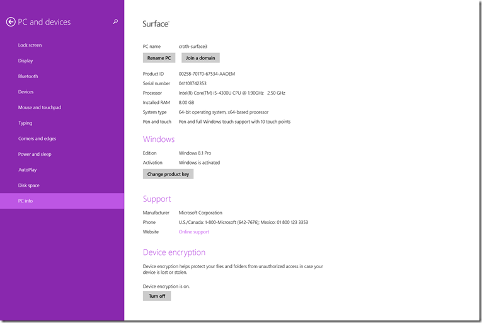Click the Product ID value 00258-70170-67534-AAOEM

[207, 74]
